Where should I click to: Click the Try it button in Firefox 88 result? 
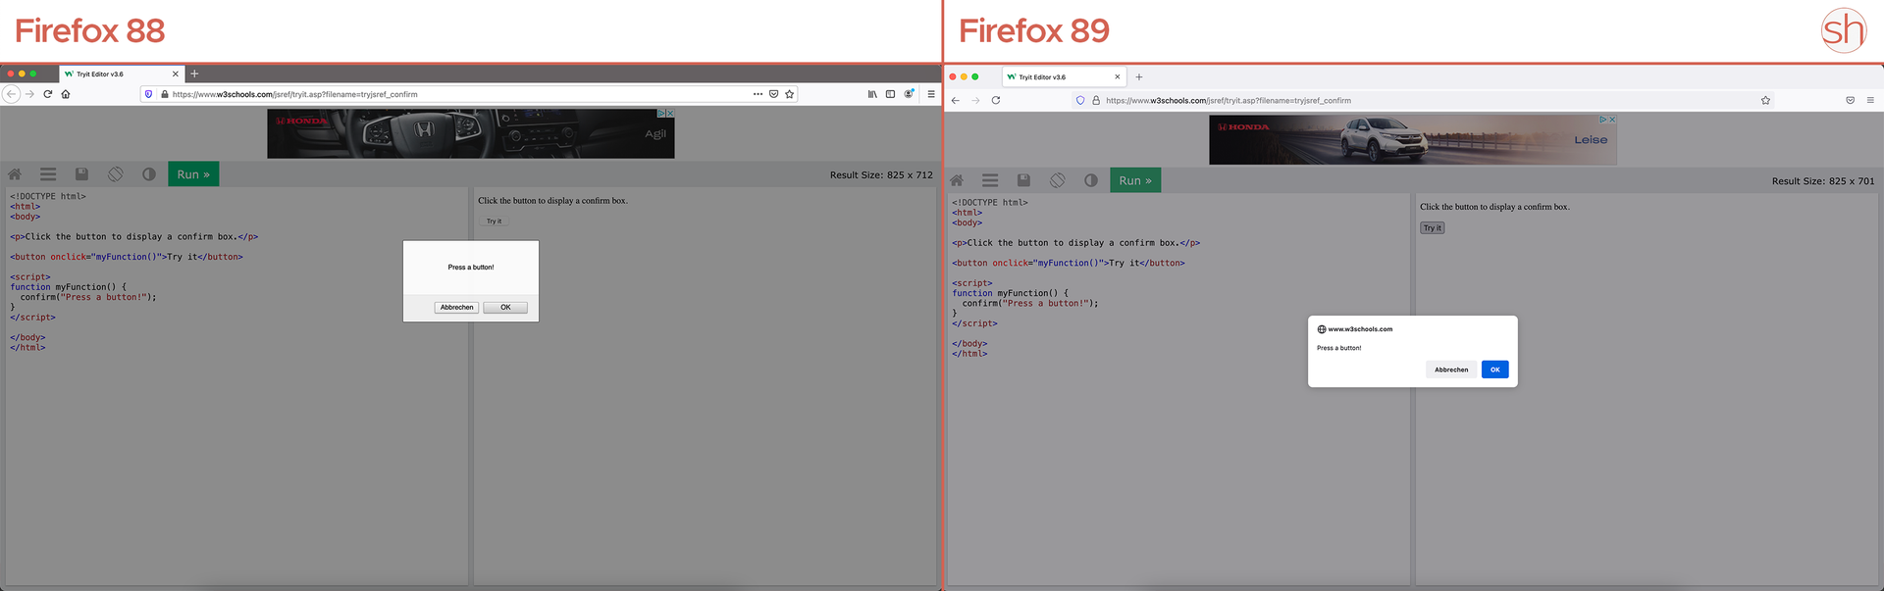tap(494, 222)
